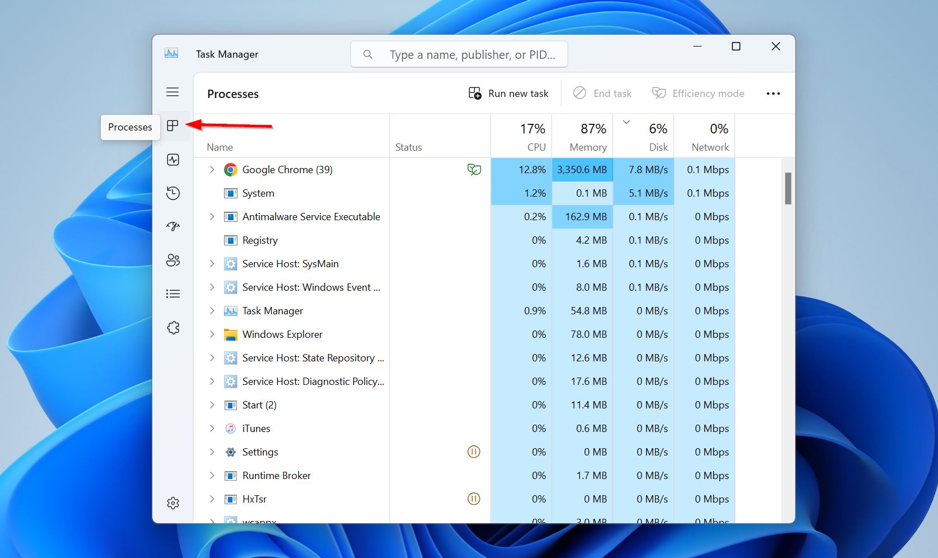Viewport: 938px width, 558px height.
Task: Expand the Task Manager process row
Action: point(212,310)
